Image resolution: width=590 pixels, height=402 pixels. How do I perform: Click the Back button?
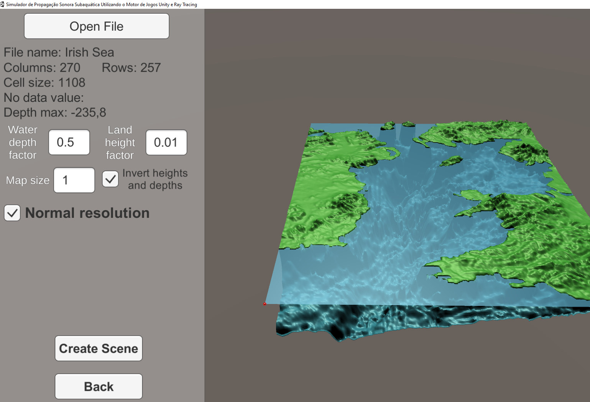(x=98, y=386)
